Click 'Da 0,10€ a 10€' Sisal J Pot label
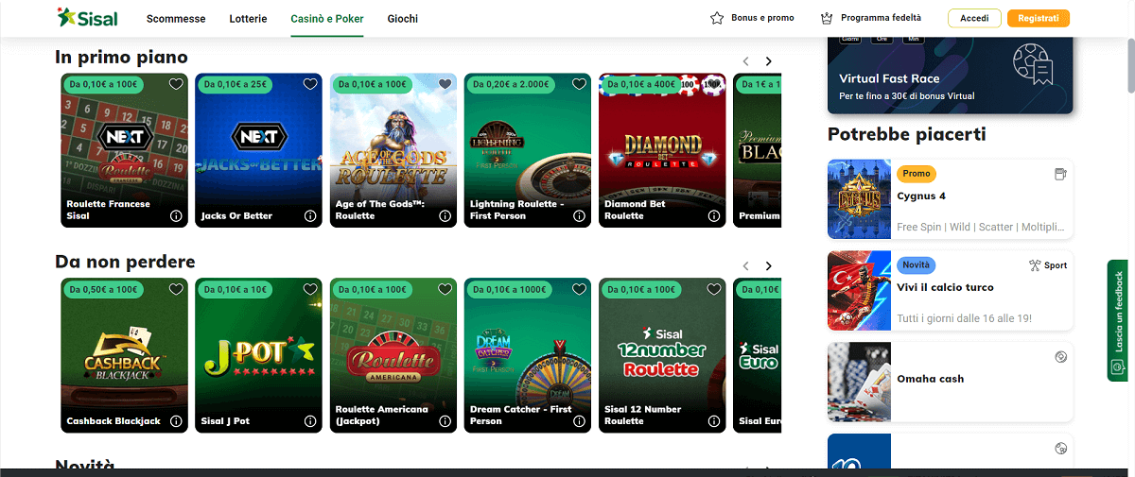The image size is (1135, 477). point(235,289)
